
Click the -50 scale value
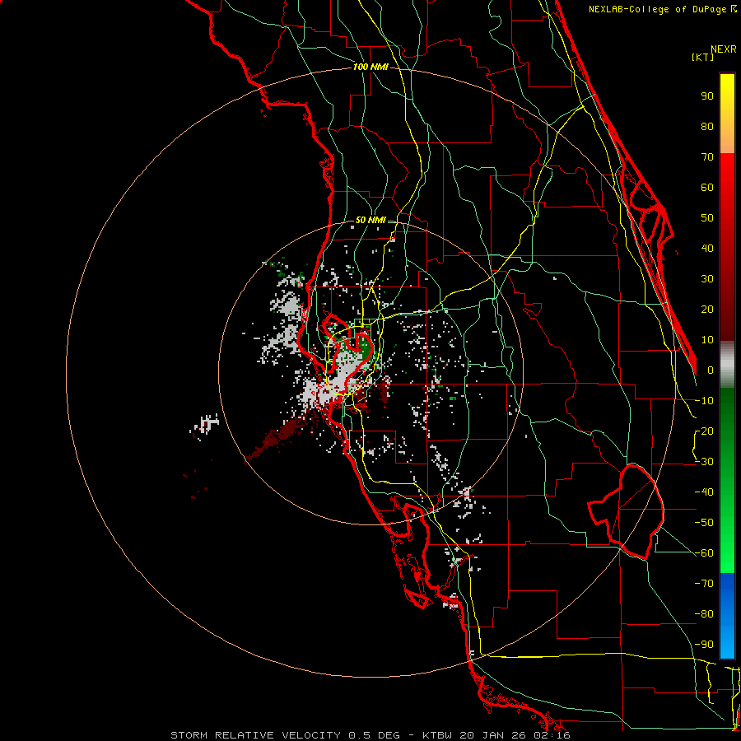pos(704,523)
